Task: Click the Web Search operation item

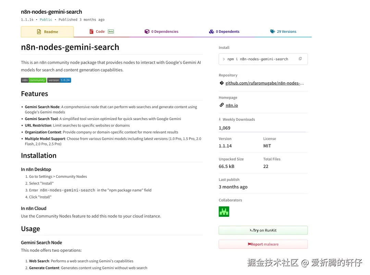Action: (81, 261)
